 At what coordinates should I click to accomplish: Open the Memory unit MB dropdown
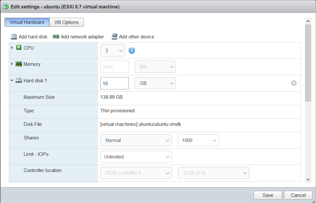click(155, 67)
